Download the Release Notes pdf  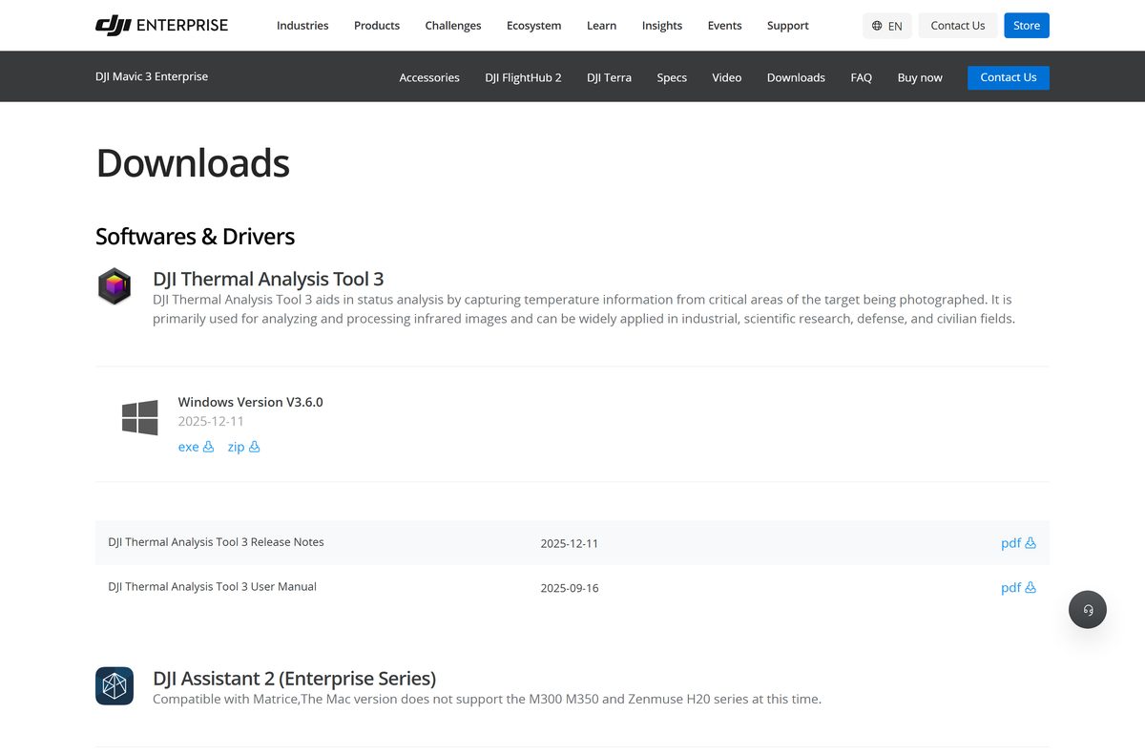point(1018,543)
